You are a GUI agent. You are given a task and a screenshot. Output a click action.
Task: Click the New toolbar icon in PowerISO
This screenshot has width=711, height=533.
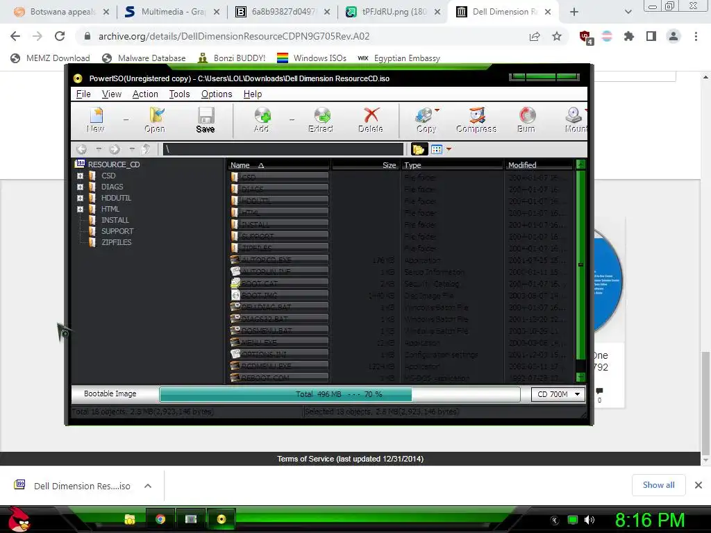pyautogui.click(x=96, y=116)
